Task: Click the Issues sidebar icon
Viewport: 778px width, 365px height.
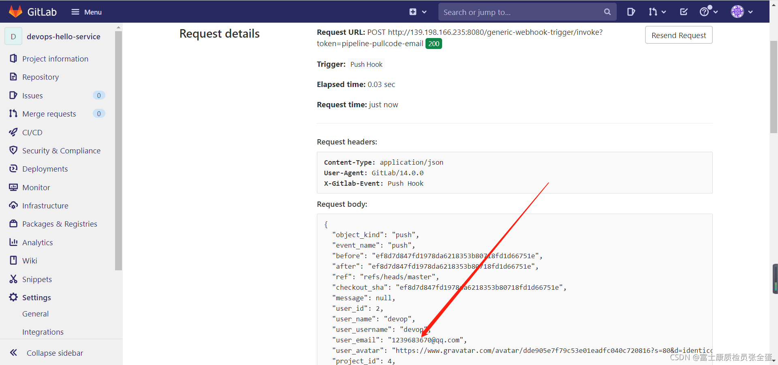Action: click(13, 95)
